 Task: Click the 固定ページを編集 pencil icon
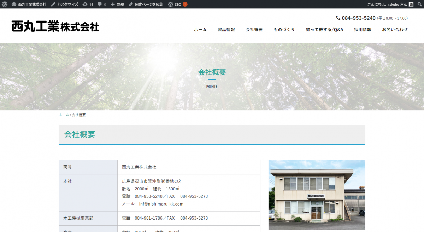131,4
